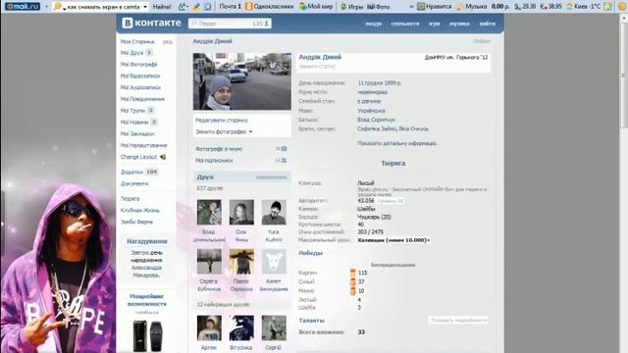Open the ігри menu in the VK header
628x353 pixels.
click(x=434, y=24)
